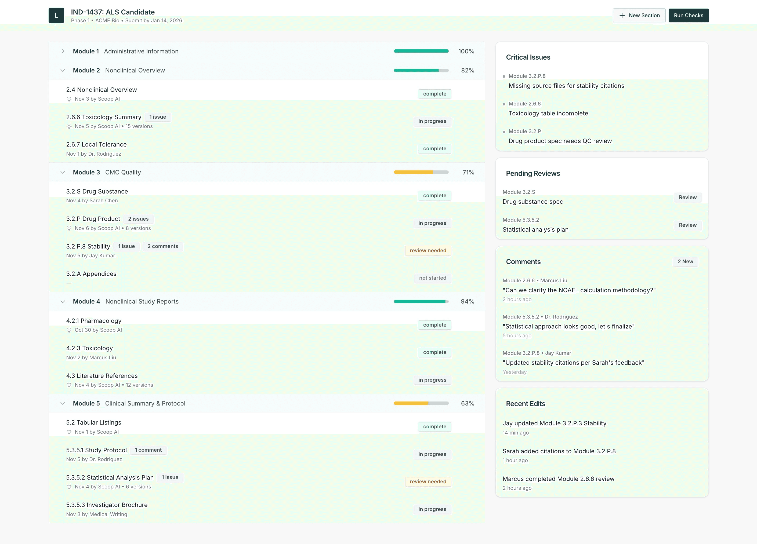
Task: Click AI icon under 3.2.P Drug Product
Action: pos(69,228)
